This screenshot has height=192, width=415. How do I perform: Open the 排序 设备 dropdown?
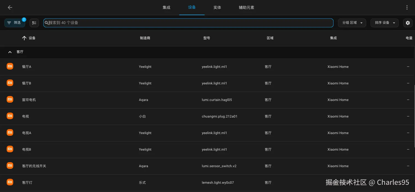(384, 23)
